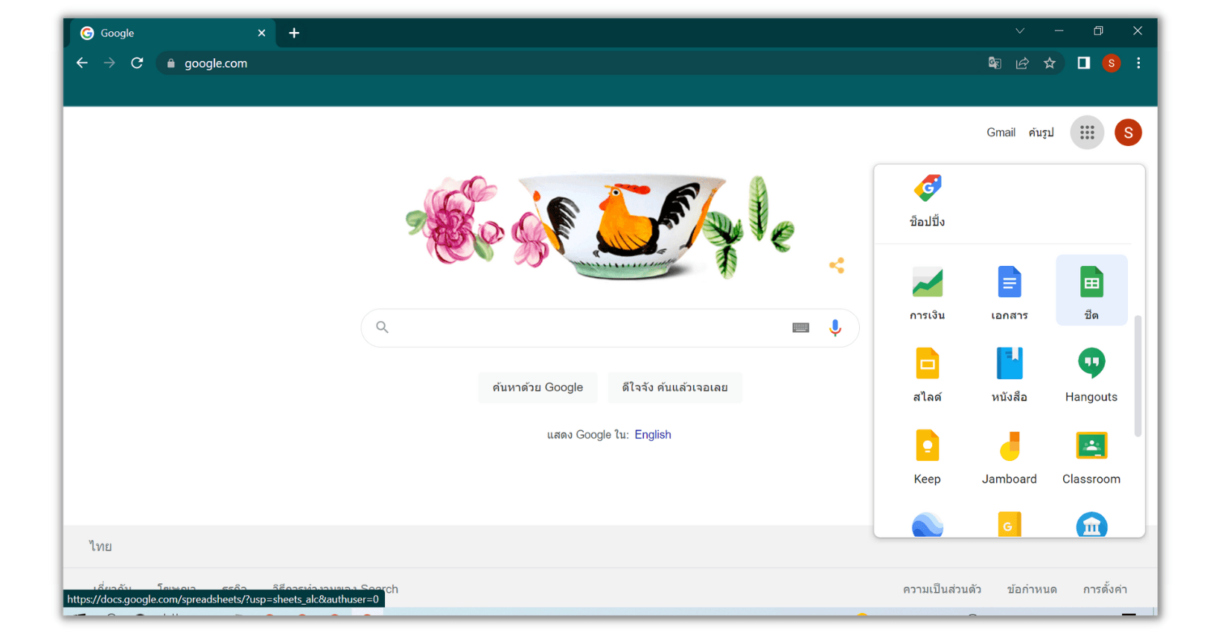Image resolution: width=1221 pixels, height=633 pixels.
Task: Click the apps panel scrollbar
Action: (x=1138, y=376)
